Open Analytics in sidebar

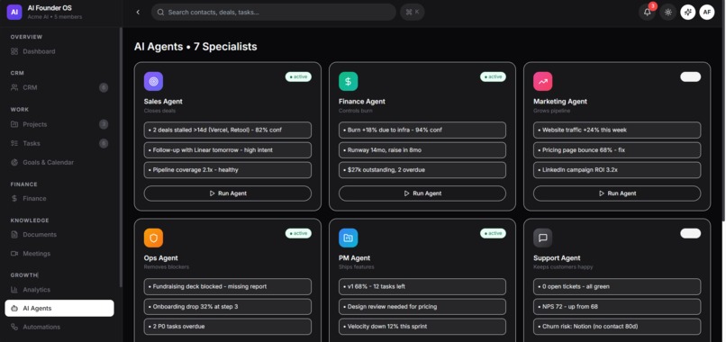59,290
